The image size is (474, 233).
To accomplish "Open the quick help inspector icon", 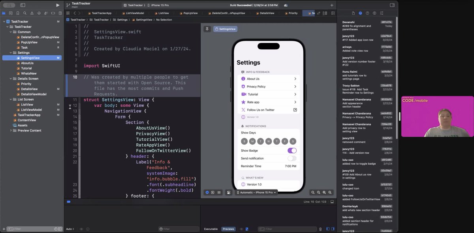I will point(367,13).
